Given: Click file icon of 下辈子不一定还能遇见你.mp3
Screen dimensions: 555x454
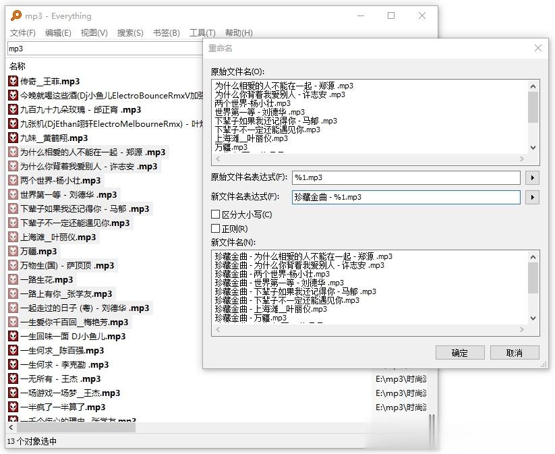Looking at the screenshot, I should (13, 223).
